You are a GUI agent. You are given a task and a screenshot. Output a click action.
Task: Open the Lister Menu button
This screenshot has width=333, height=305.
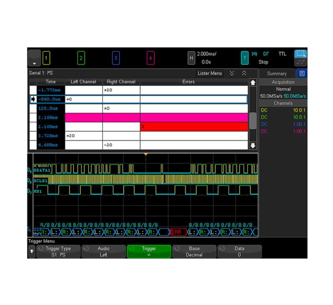210,73
